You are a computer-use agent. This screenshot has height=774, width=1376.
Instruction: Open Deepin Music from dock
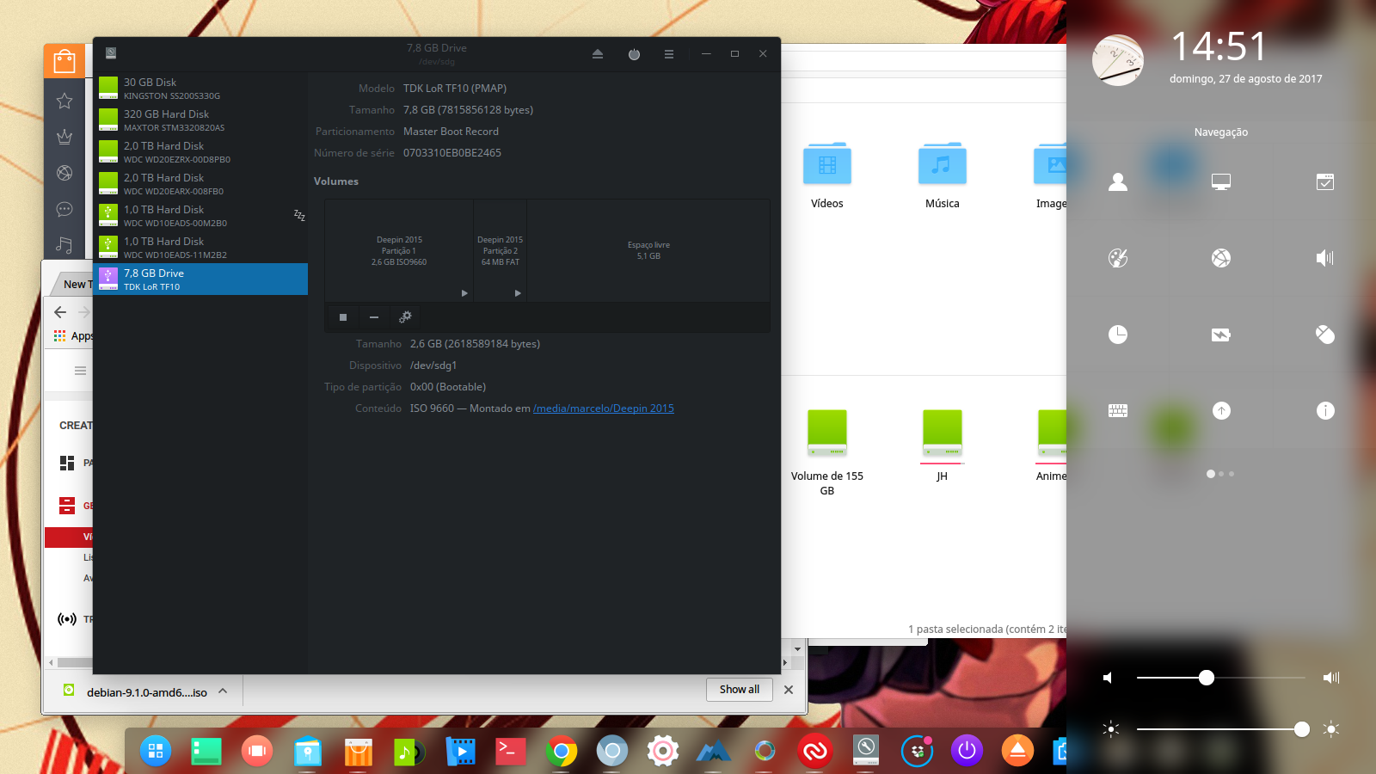pos(409,751)
